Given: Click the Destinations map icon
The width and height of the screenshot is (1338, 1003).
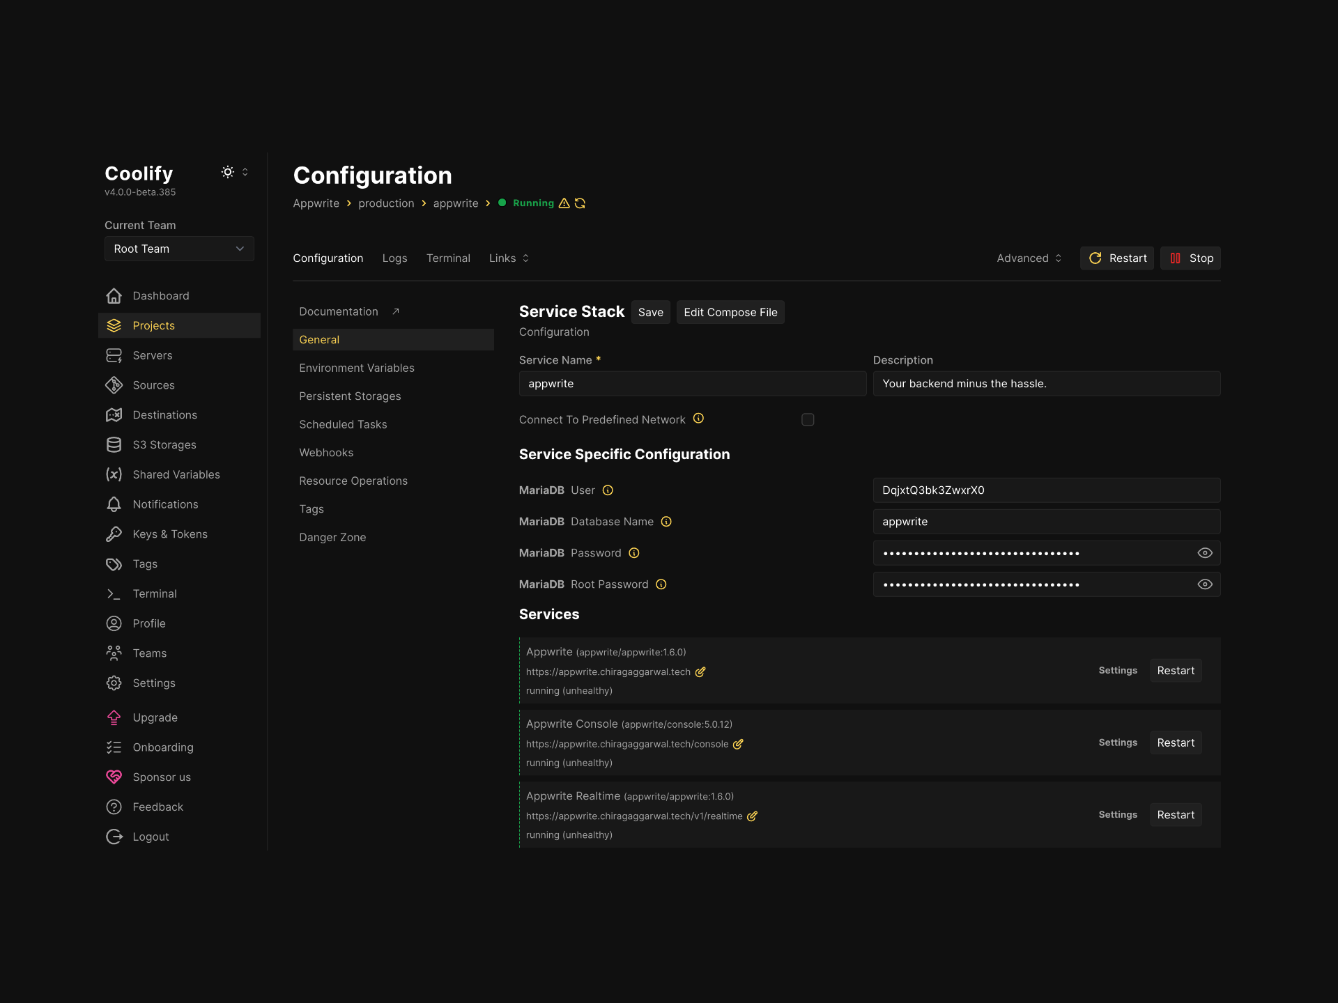Looking at the screenshot, I should click(114, 415).
